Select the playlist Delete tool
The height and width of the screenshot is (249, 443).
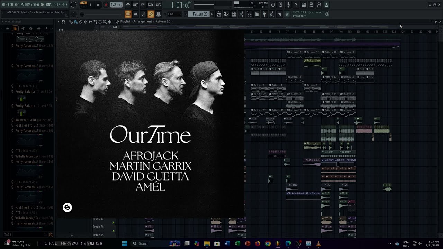[81, 22]
